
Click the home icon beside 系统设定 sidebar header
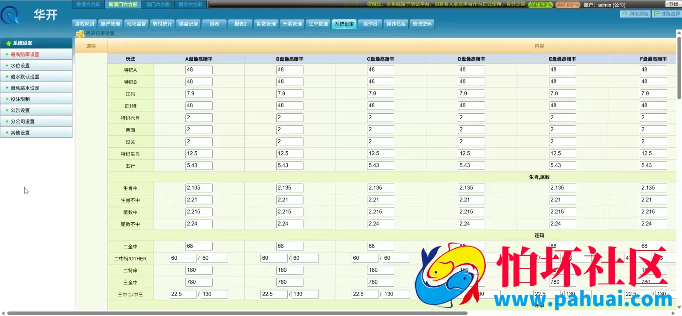pos(8,43)
